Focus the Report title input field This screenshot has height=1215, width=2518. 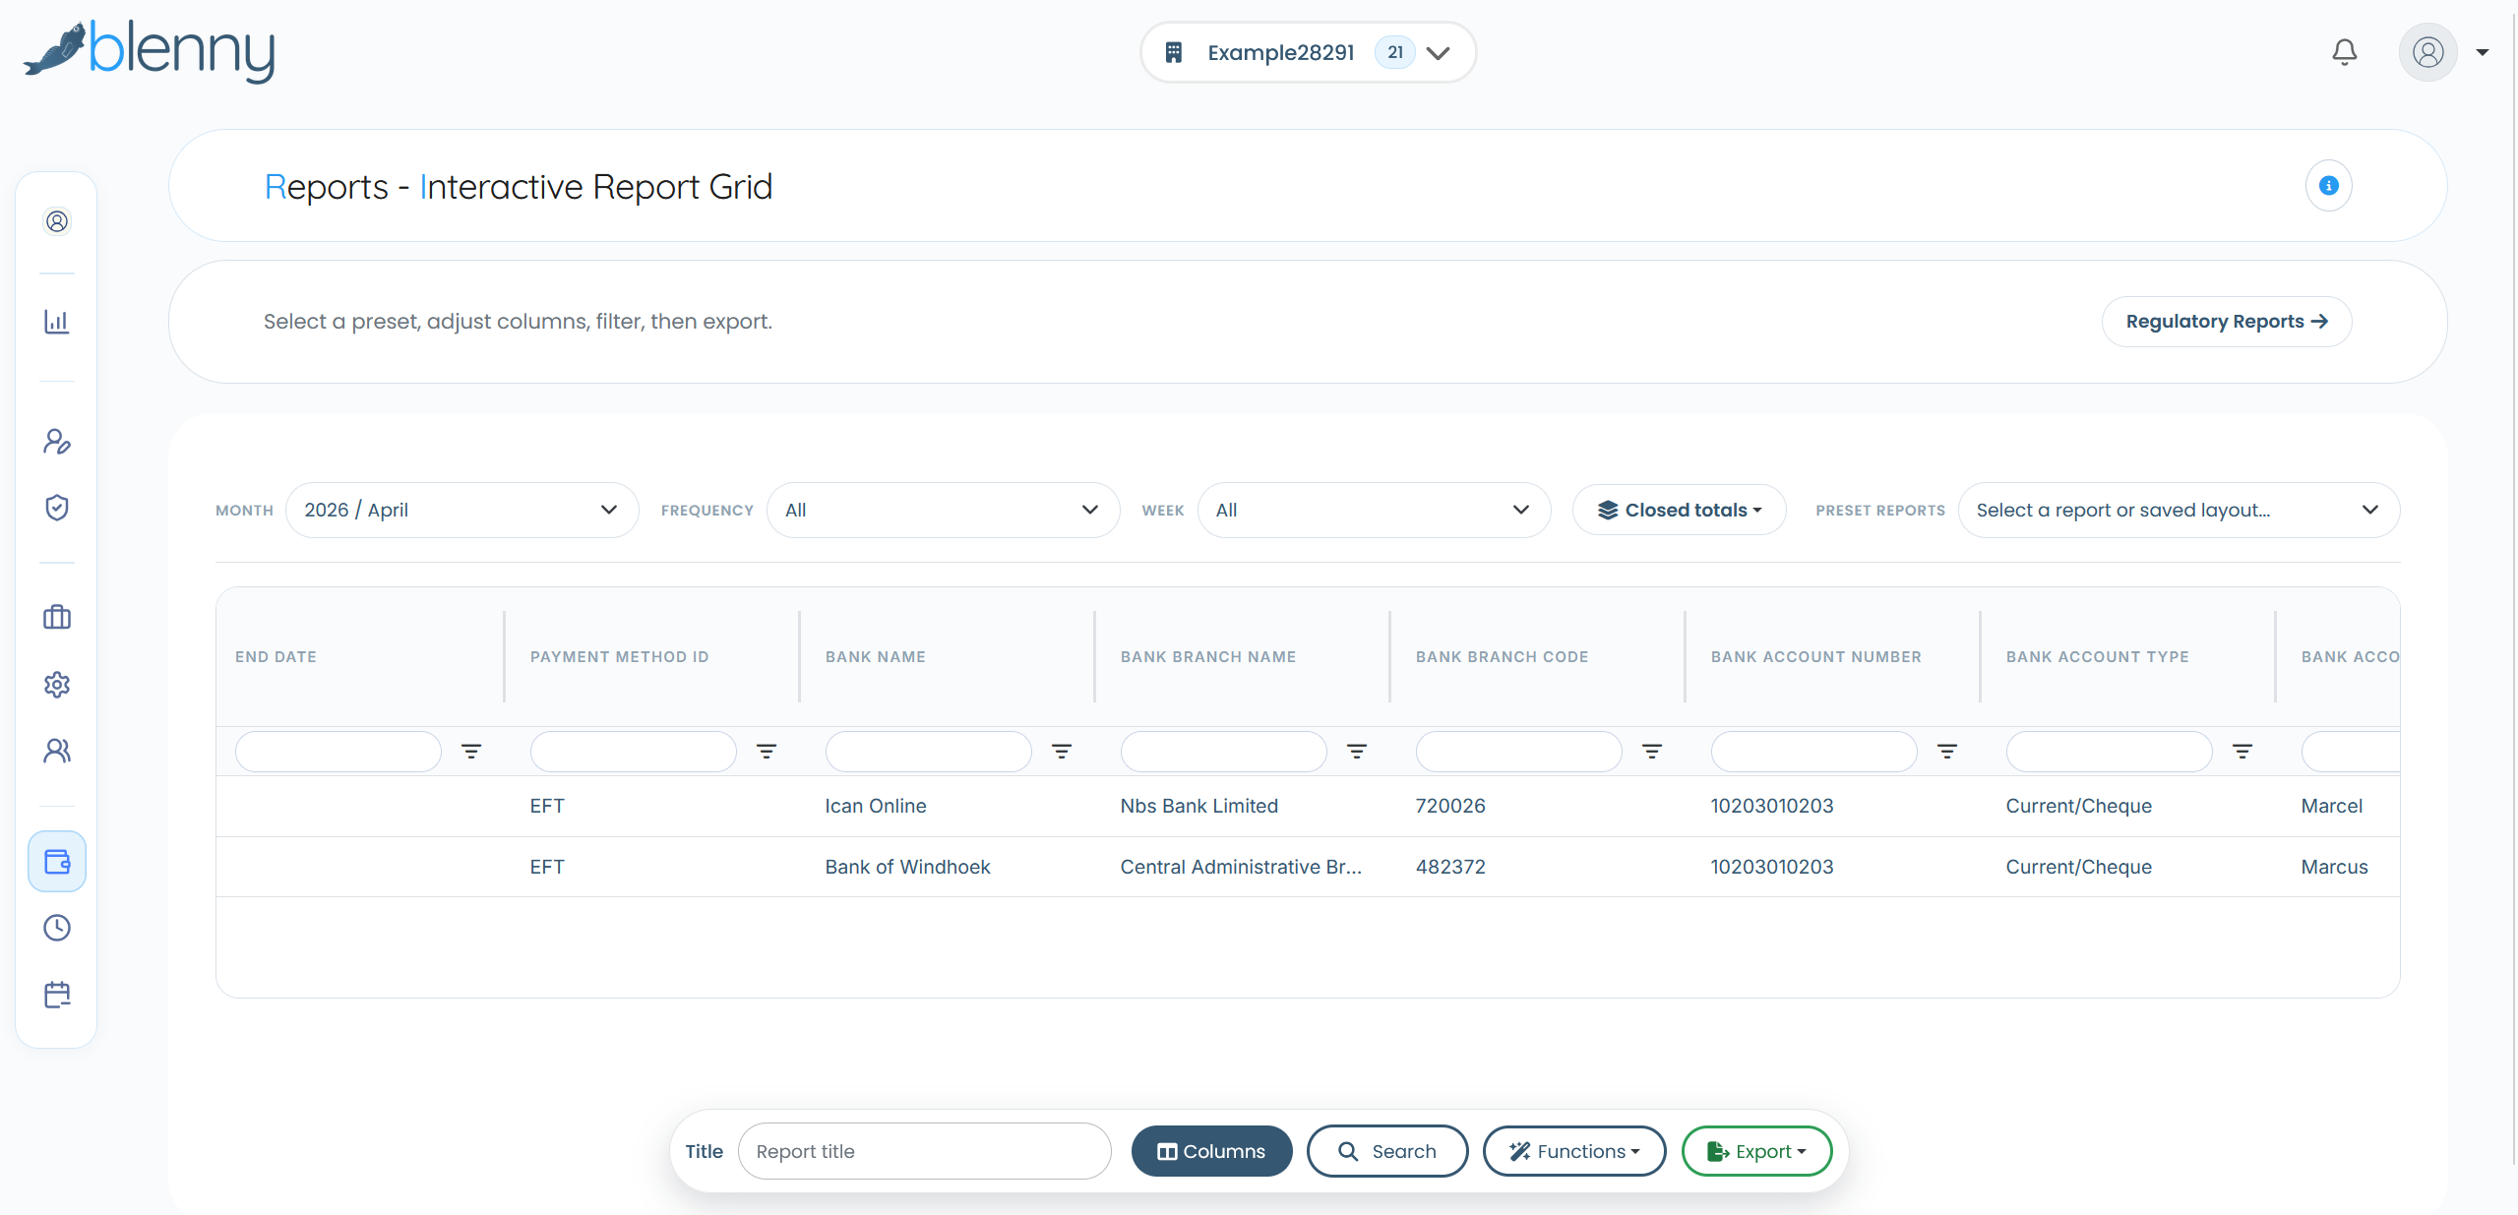coord(924,1151)
